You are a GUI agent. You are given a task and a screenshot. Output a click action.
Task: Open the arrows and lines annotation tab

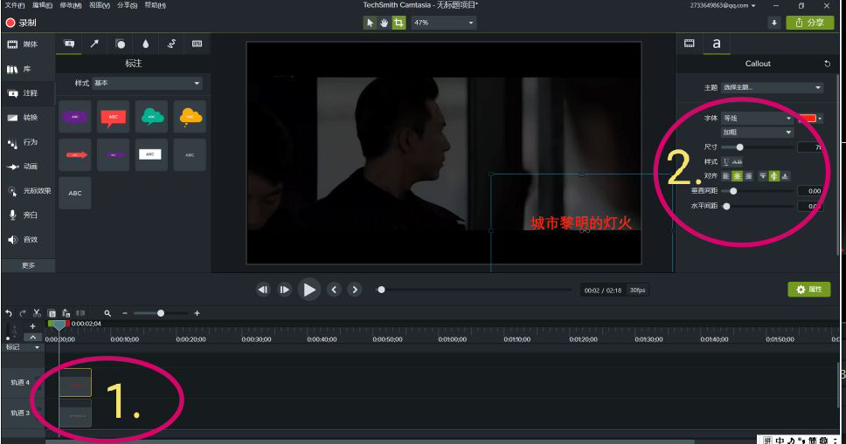pos(94,44)
